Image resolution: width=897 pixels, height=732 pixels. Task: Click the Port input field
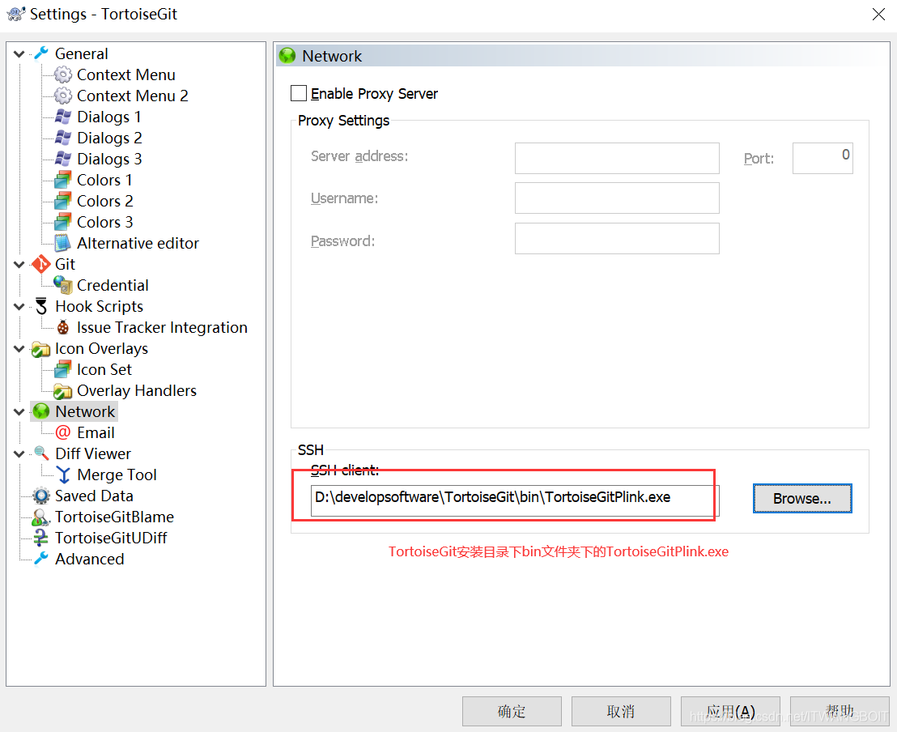822,158
